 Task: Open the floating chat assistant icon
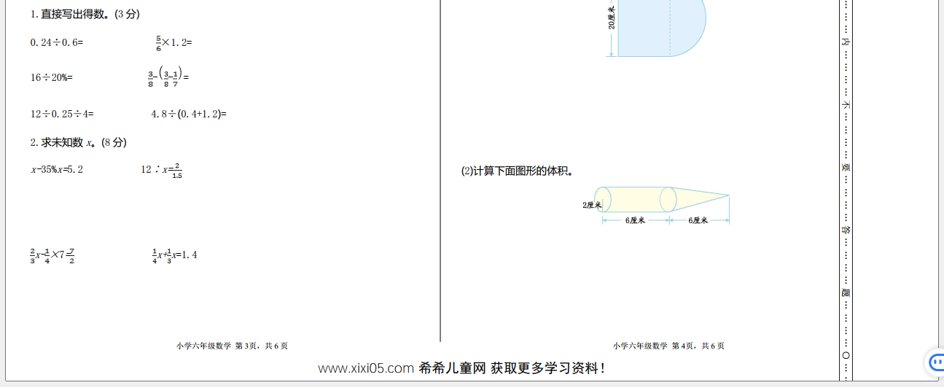(x=935, y=362)
